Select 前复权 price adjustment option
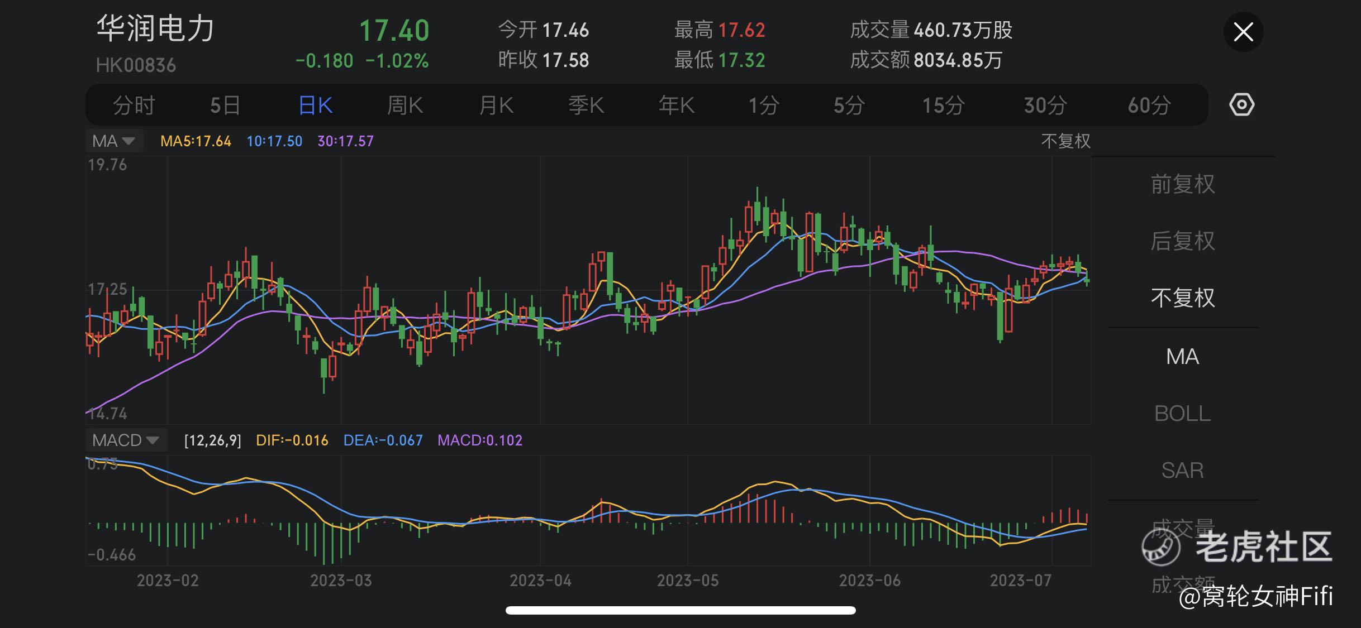This screenshot has height=628, width=1361. 1182,184
